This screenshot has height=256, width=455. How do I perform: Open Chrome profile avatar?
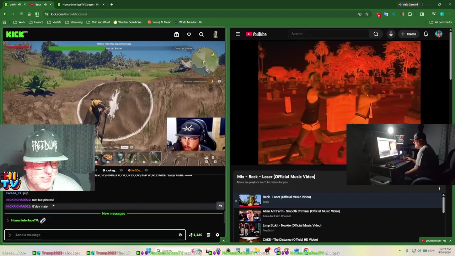click(x=442, y=14)
